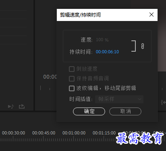Click the 取消 button
The image size is (166, 151).
(125, 111)
